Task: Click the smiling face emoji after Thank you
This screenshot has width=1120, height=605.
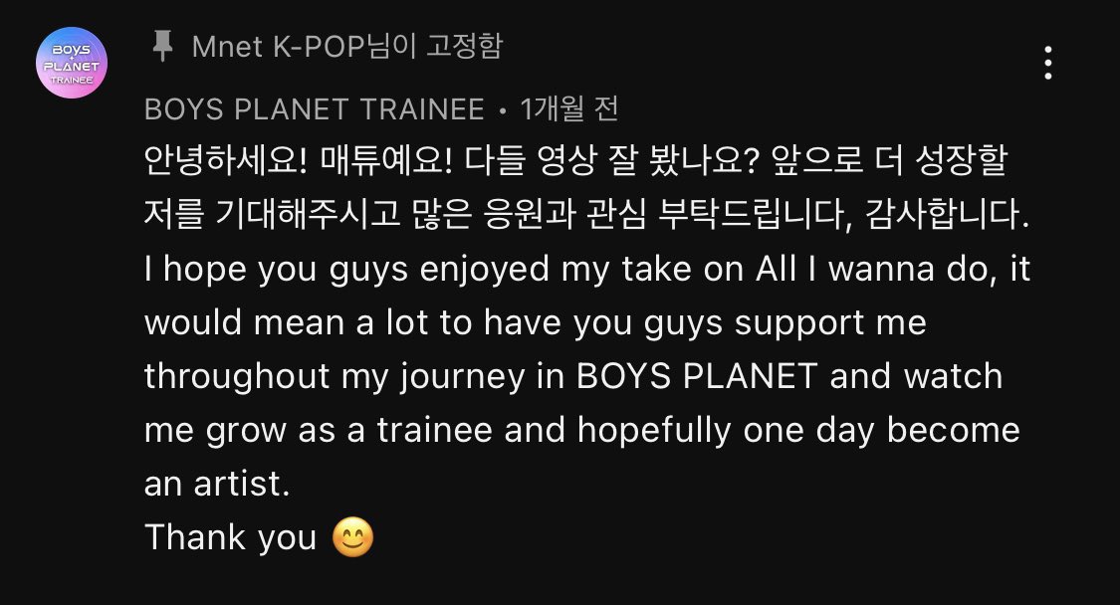Action: tap(355, 538)
